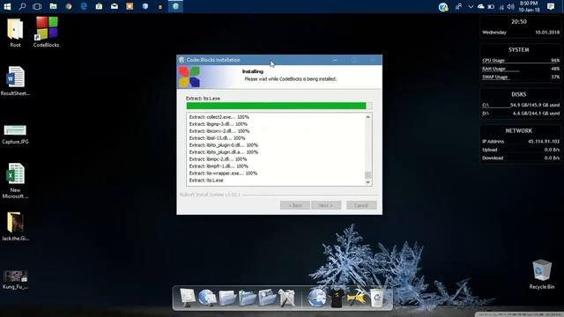
Task: Open Chrome from the taskbar
Action: 69,6
